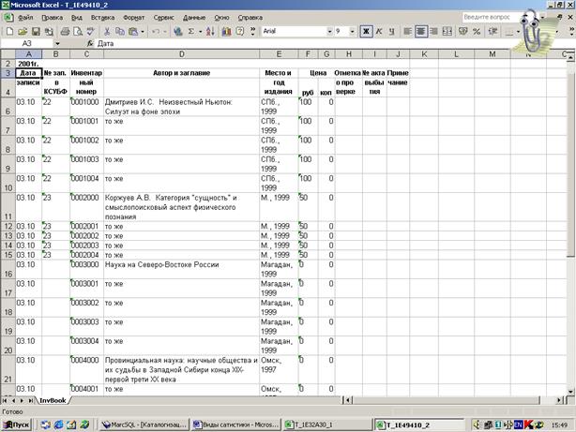The image size is (576, 432).
Task: Click the Print icon in the toolbar
Action: tap(64, 31)
